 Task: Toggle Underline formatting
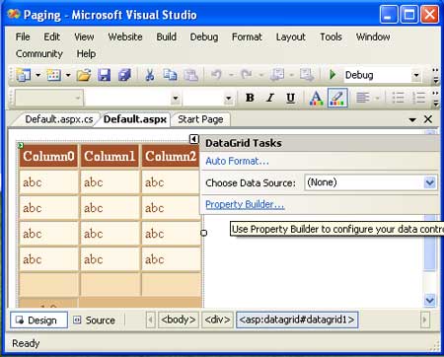pos(290,98)
